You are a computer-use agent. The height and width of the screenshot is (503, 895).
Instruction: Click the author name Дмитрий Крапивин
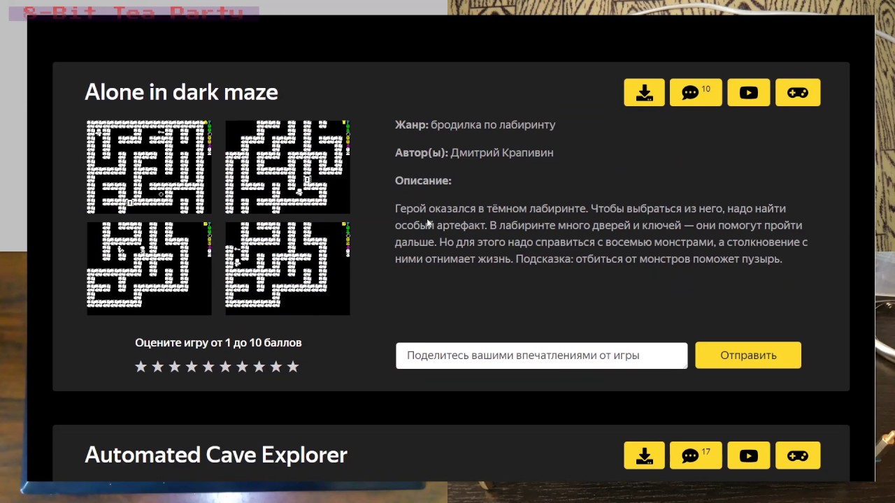[502, 152]
